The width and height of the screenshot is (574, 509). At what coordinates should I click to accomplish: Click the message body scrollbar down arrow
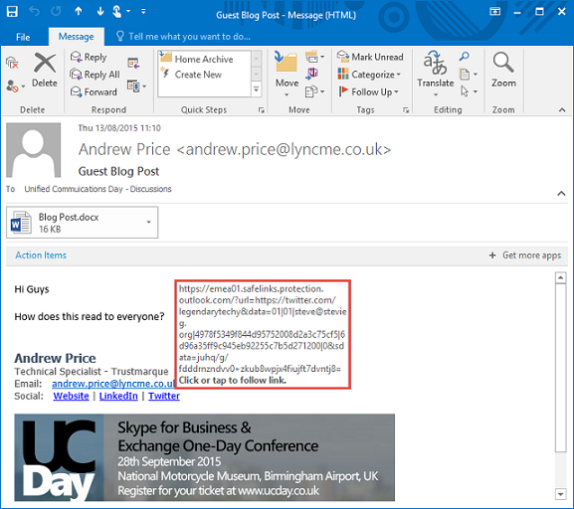click(560, 494)
